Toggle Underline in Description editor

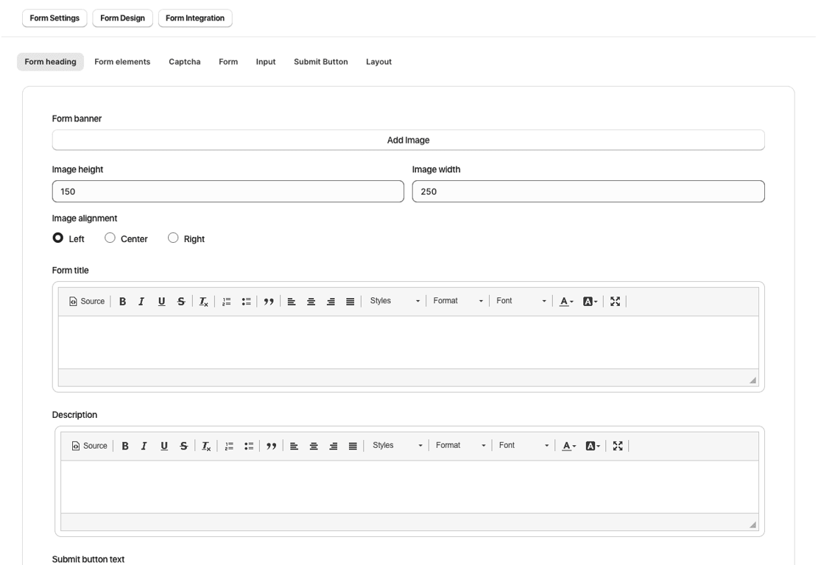click(x=164, y=446)
